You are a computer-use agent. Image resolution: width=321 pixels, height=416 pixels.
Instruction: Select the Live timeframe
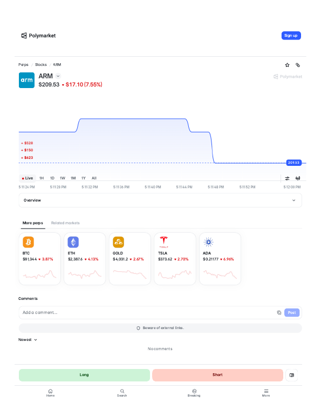pyautogui.click(x=28, y=178)
